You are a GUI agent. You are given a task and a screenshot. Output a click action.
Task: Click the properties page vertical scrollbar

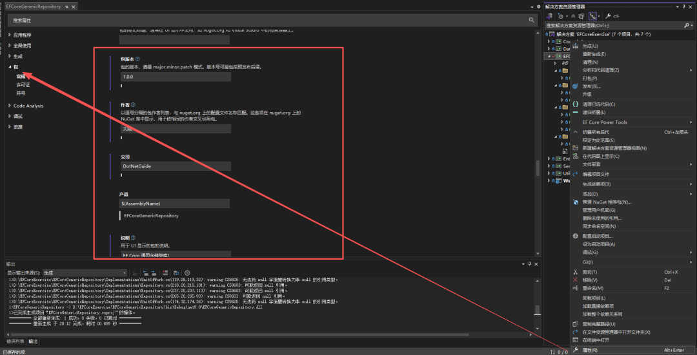tap(538, 168)
